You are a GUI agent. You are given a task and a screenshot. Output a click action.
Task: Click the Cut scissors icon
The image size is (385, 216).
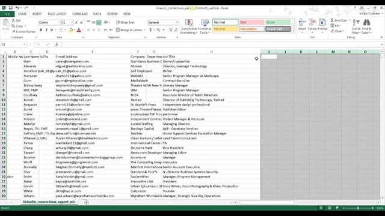(x=13, y=20)
